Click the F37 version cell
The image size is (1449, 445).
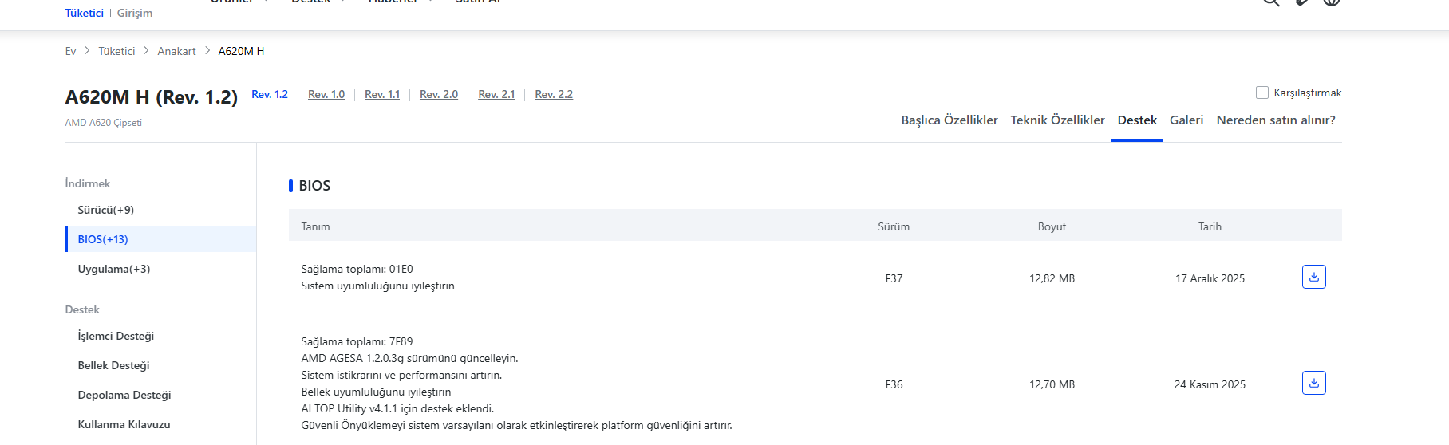click(x=894, y=278)
